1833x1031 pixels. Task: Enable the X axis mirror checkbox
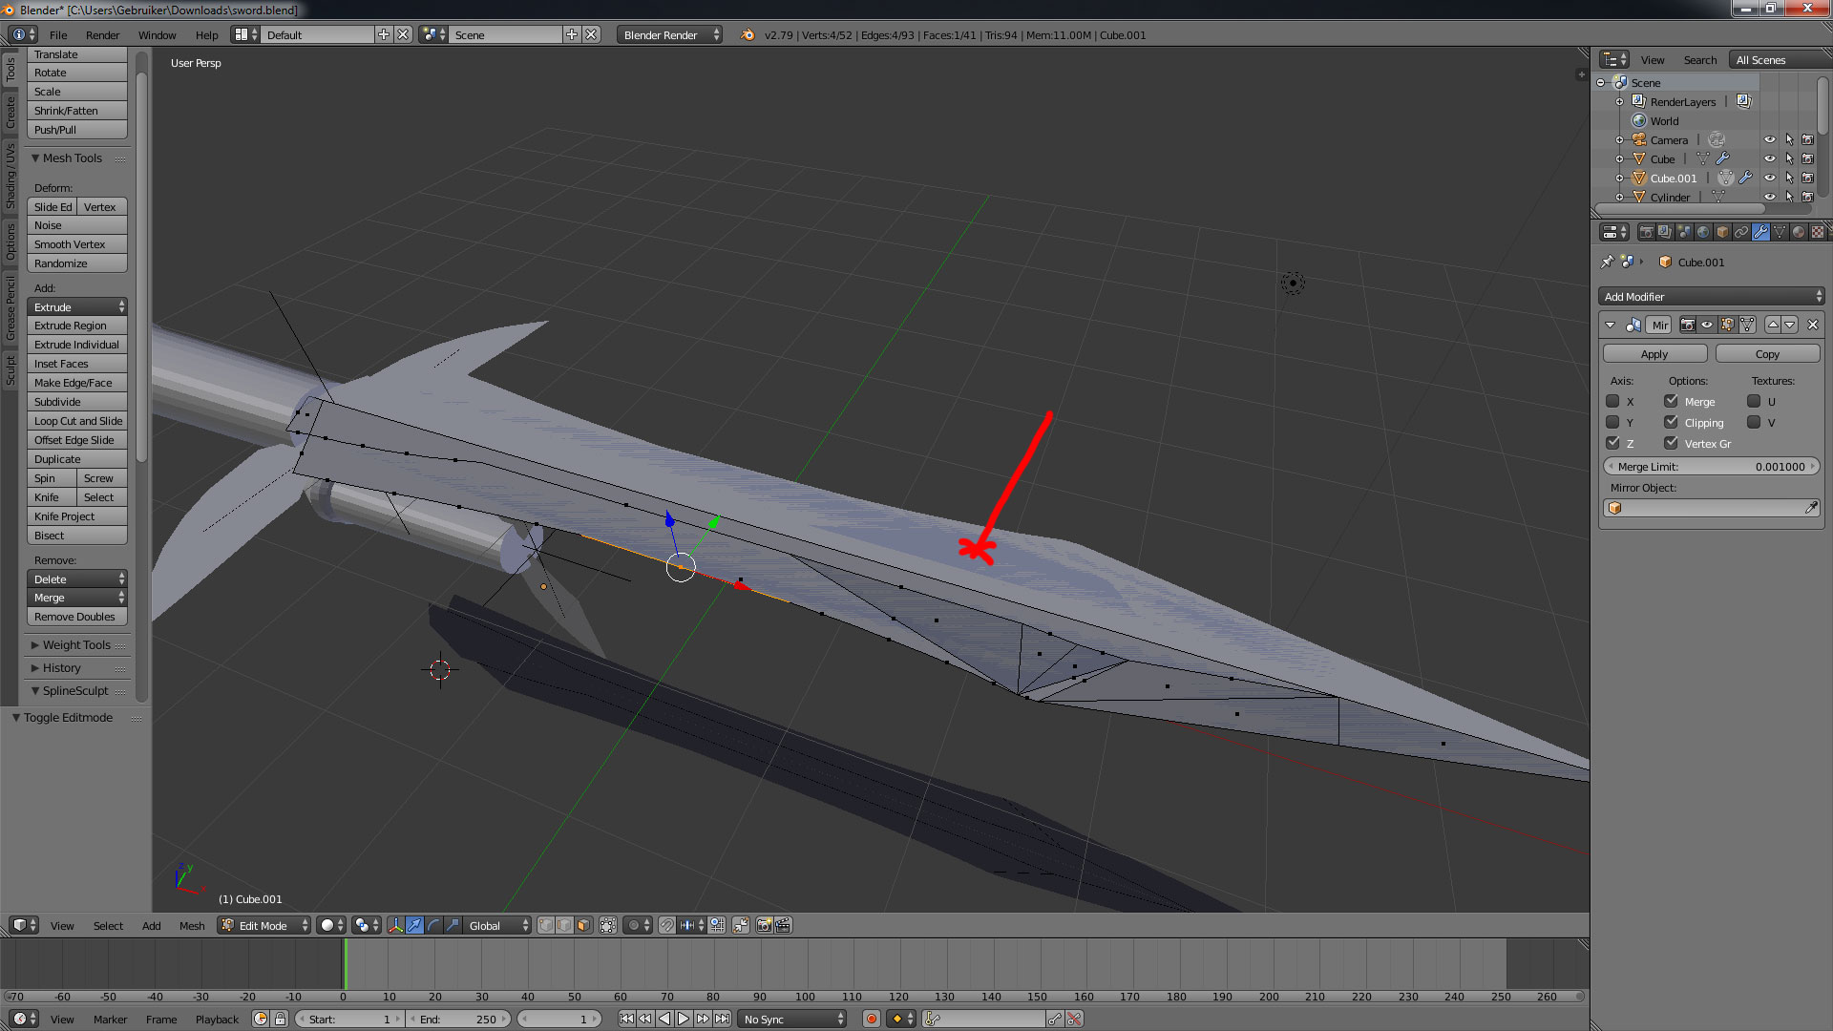pyautogui.click(x=1613, y=401)
